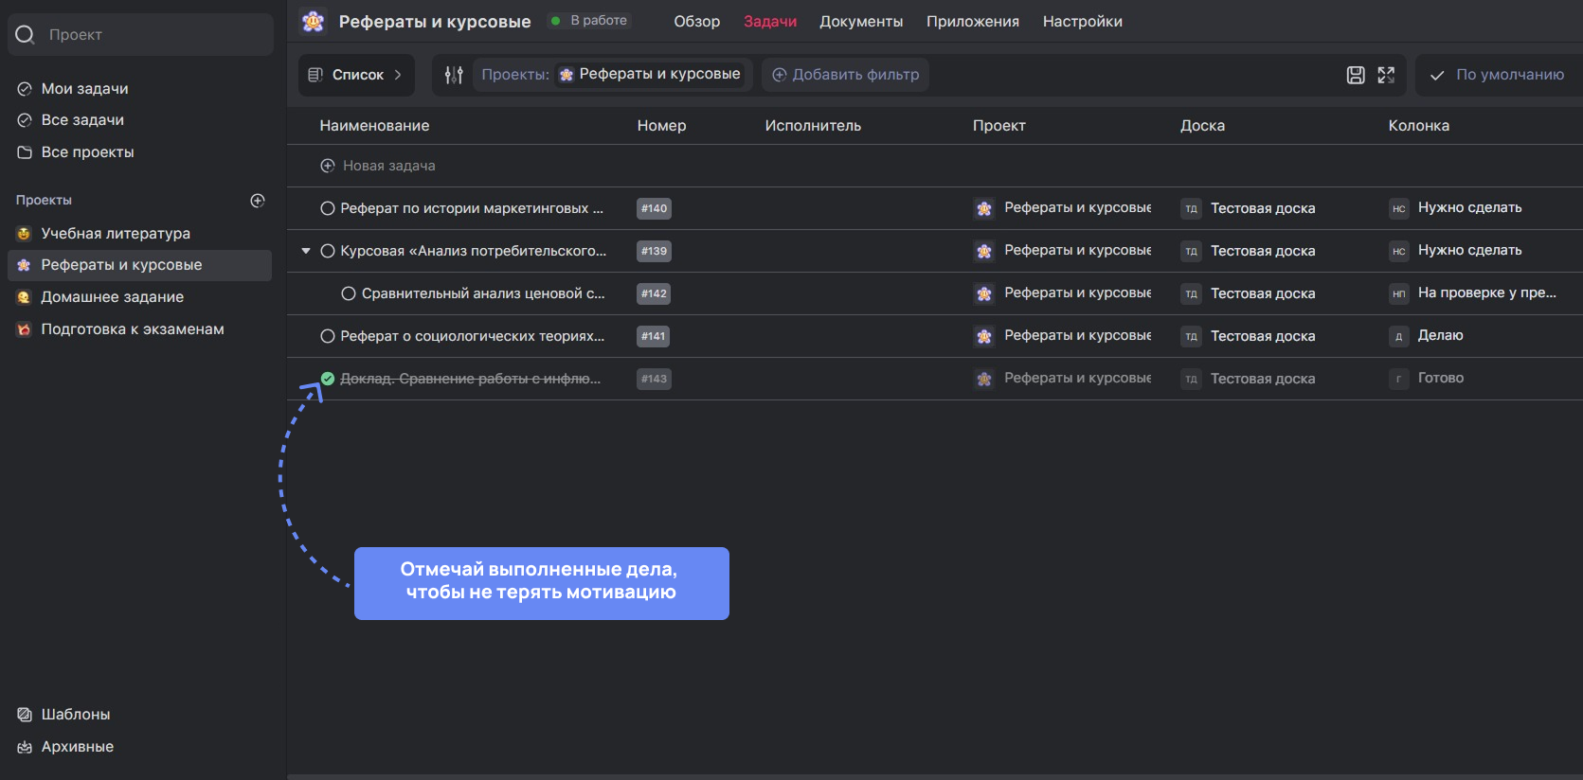Uncheck completed task Доклад #143
This screenshot has width=1583, height=780.
click(328, 379)
